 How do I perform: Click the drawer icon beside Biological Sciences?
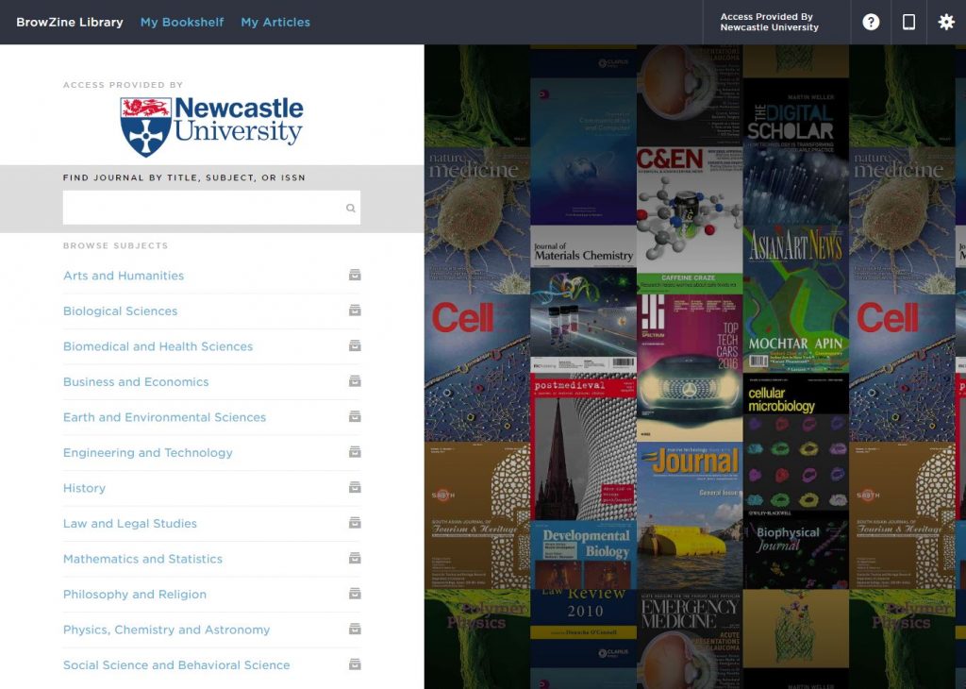pyautogui.click(x=355, y=311)
